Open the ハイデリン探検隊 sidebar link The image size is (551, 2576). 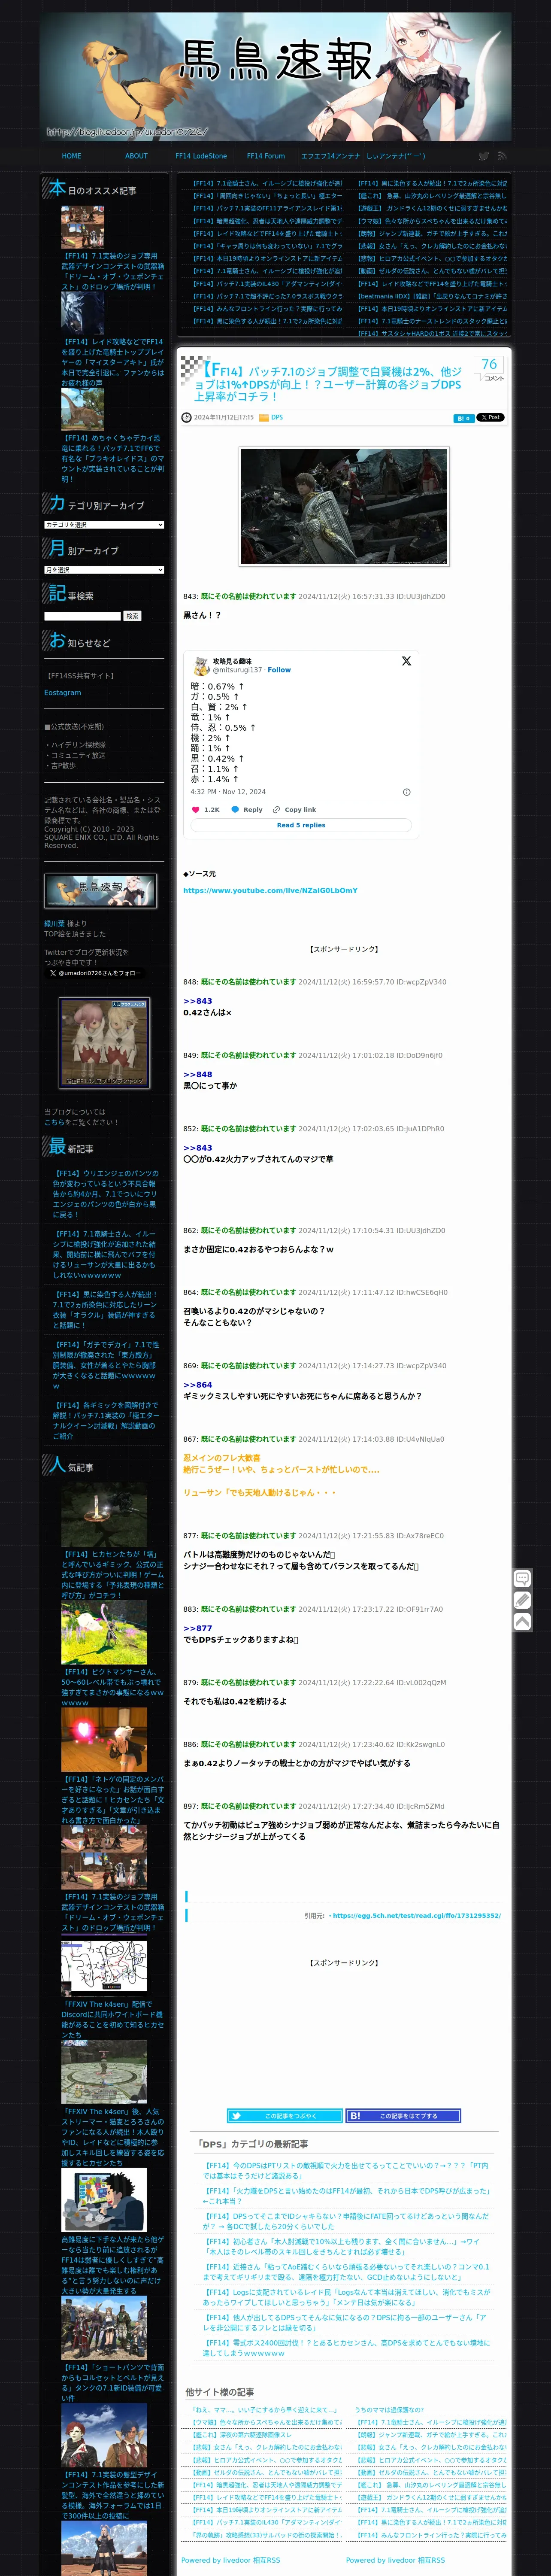pyautogui.click(x=78, y=745)
